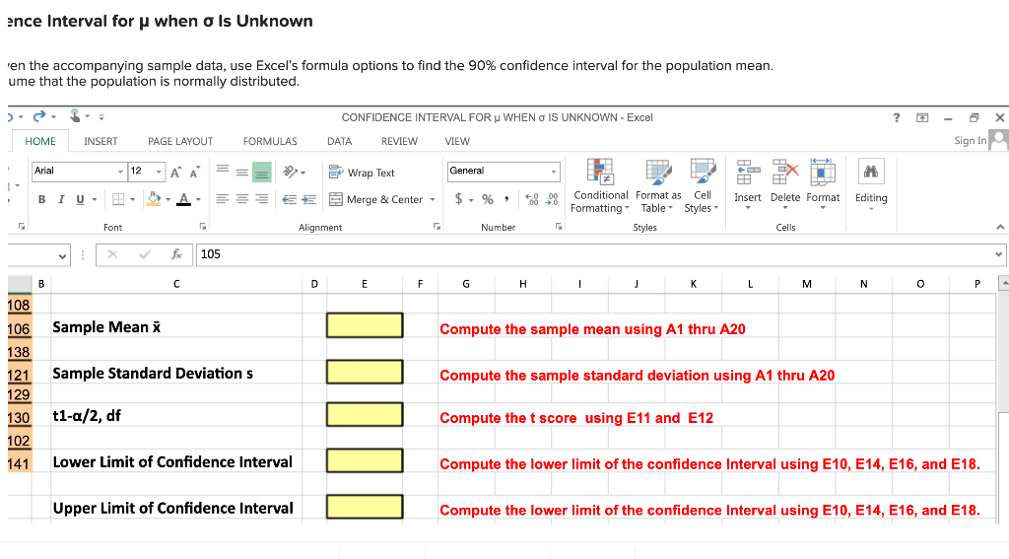Click the Wrap Text button

coord(362,173)
